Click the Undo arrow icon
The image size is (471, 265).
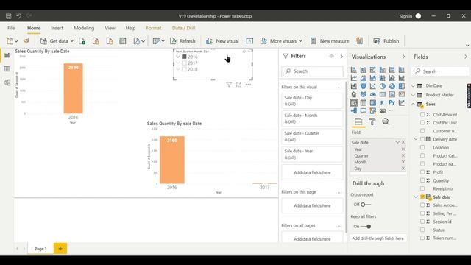click(x=18, y=16)
